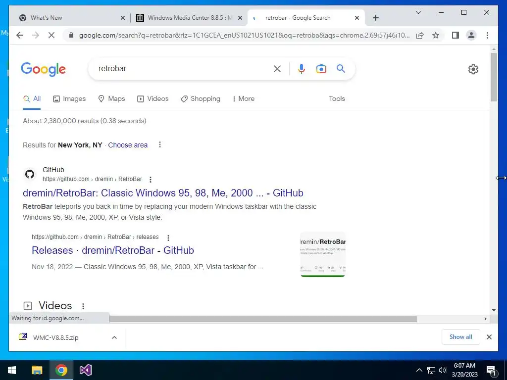Show hidden system tray icons
The width and height of the screenshot is (507, 380).
coord(419,370)
